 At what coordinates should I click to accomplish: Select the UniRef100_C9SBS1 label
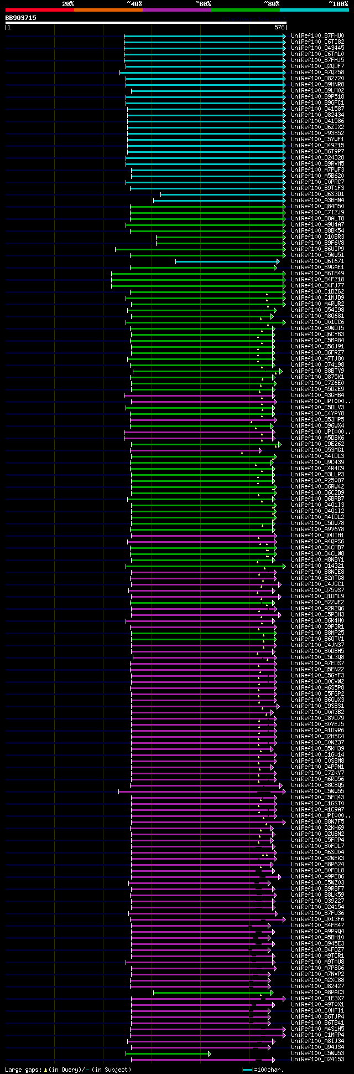point(317,706)
